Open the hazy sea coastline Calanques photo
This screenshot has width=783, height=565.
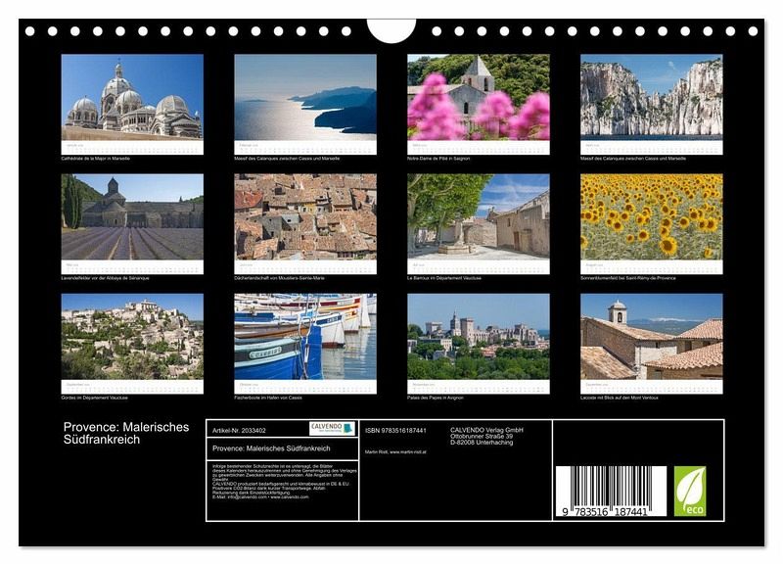coord(305,97)
